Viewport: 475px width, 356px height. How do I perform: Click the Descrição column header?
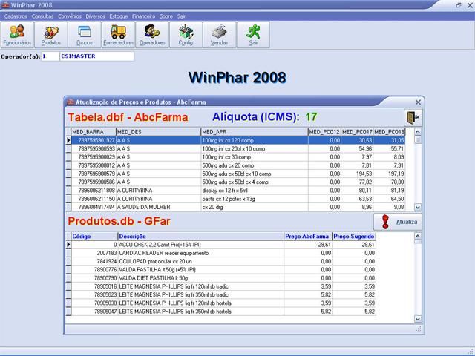click(x=200, y=237)
